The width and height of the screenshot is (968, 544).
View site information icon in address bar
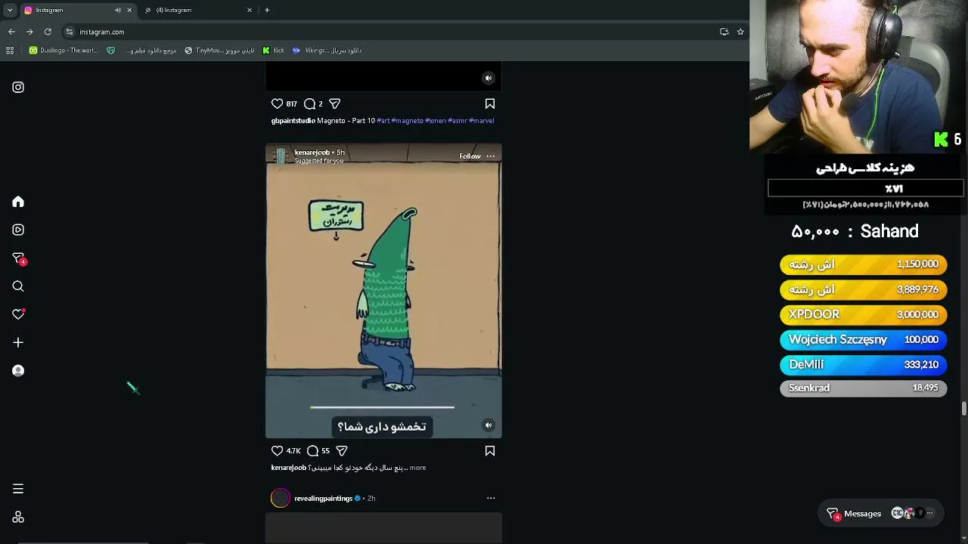tap(69, 32)
